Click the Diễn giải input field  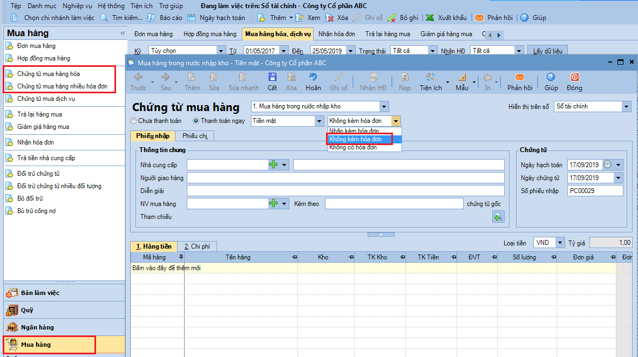coord(345,191)
